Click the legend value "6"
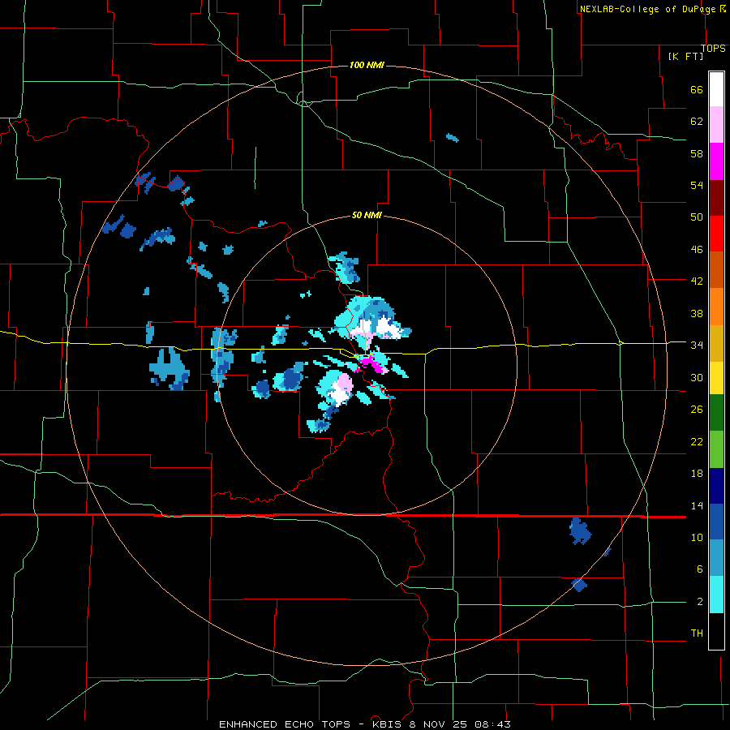This screenshot has height=730, width=730. tap(699, 569)
